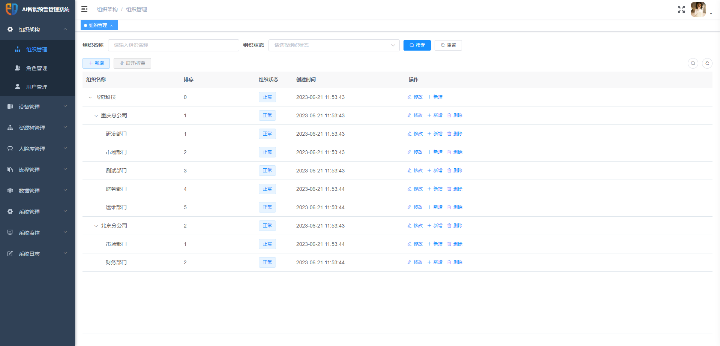The image size is (720, 346).
Task: Expand the 系统监控 sidebar menu
Action: tap(37, 233)
